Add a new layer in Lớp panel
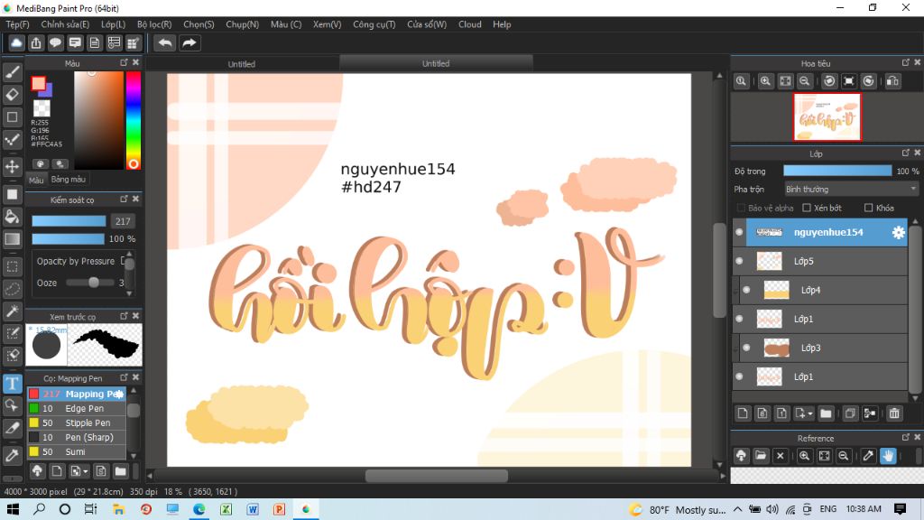 point(743,413)
